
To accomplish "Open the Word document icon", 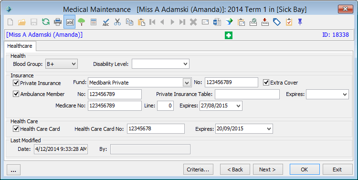I will click(x=217, y=22).
